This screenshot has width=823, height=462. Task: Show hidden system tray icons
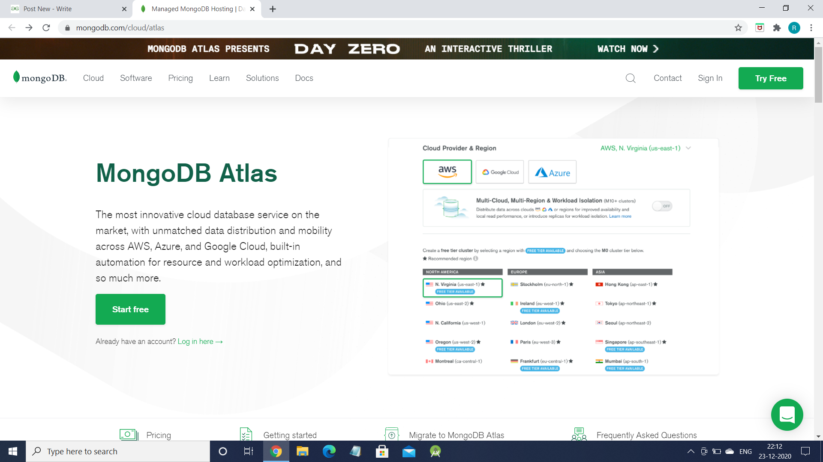click(x=691, y=451)
